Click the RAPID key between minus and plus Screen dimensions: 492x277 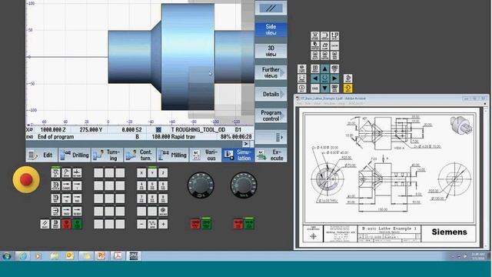tap(152, 224)
